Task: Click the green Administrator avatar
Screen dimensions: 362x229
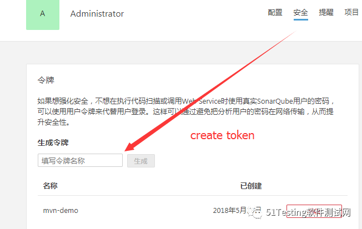Action: (x=43, y=15)
